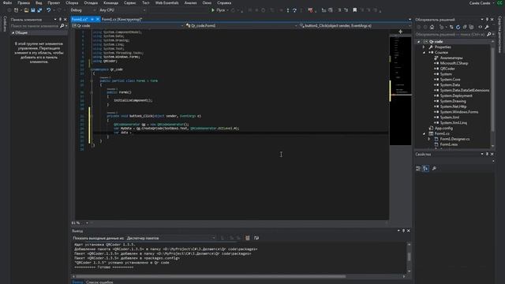Select the System.Xml.Linq reference
This screenshot has height=284, width=505.
pyautogui.click(x=454, y=123)
